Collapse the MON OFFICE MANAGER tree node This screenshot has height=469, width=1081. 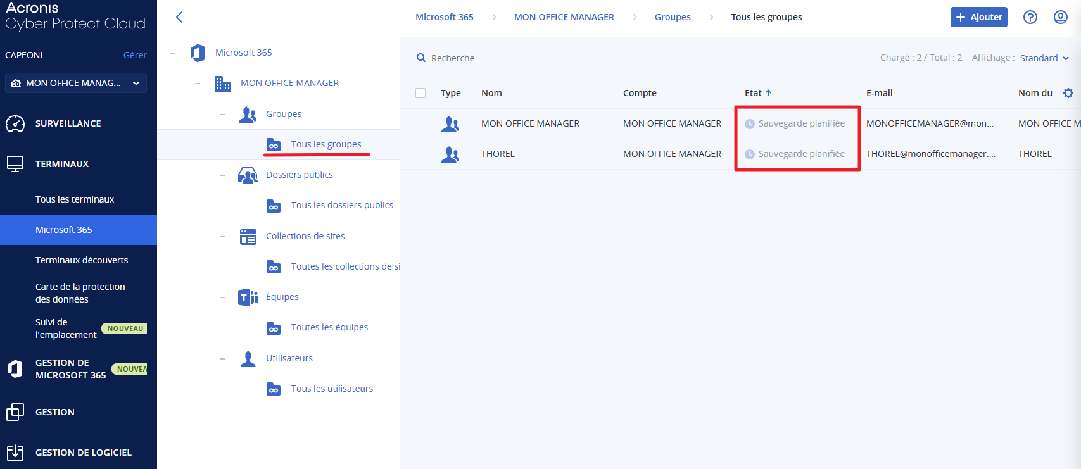198,84
